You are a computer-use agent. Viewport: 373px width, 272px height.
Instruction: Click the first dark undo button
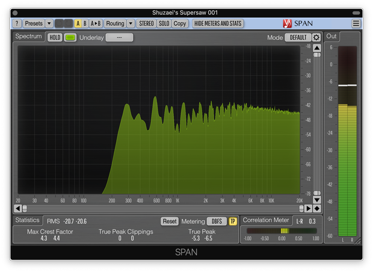(x=59, y=23)
